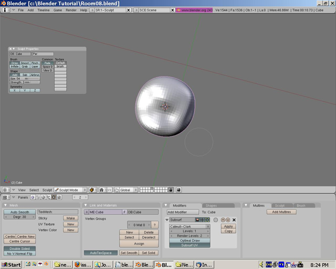Screen dimensions: 336x269
Task: Click the render image icon in viewport header
Action: tap(177, 190)
